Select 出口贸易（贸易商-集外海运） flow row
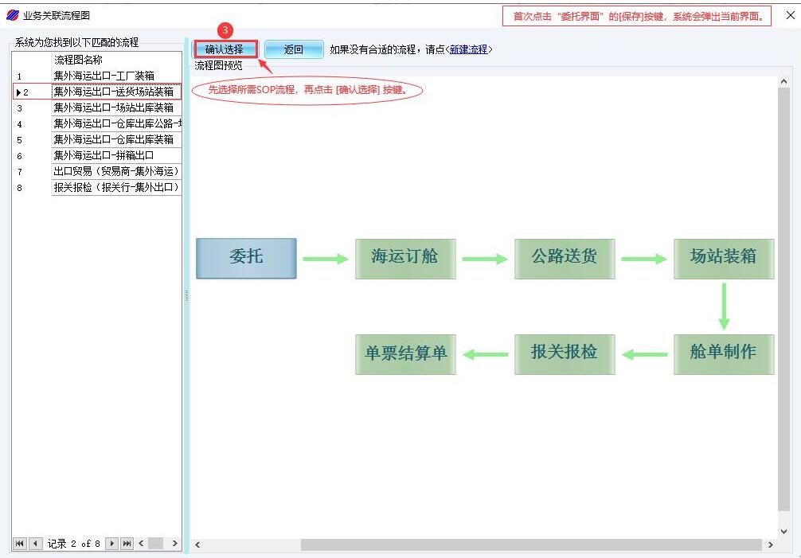 tap(115, 171)
